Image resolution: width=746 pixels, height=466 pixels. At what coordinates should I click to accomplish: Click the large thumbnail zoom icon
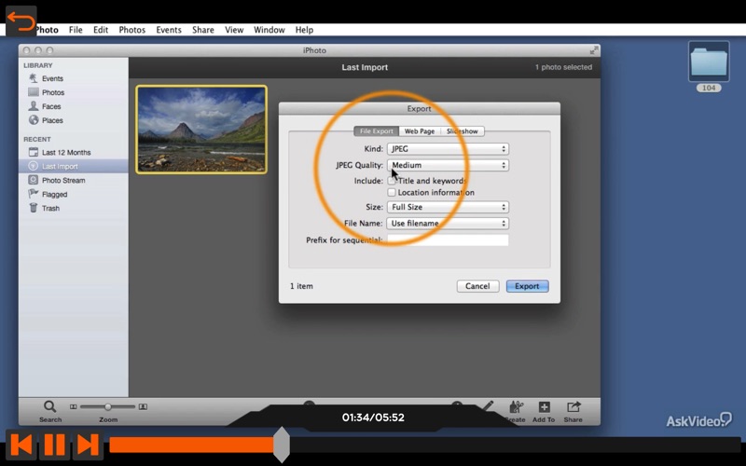click(143, 407)
